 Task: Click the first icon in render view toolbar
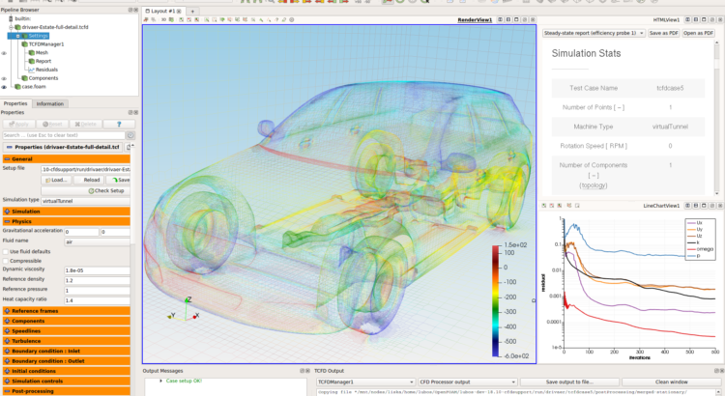pyautogui.click(x=146, y=20)
